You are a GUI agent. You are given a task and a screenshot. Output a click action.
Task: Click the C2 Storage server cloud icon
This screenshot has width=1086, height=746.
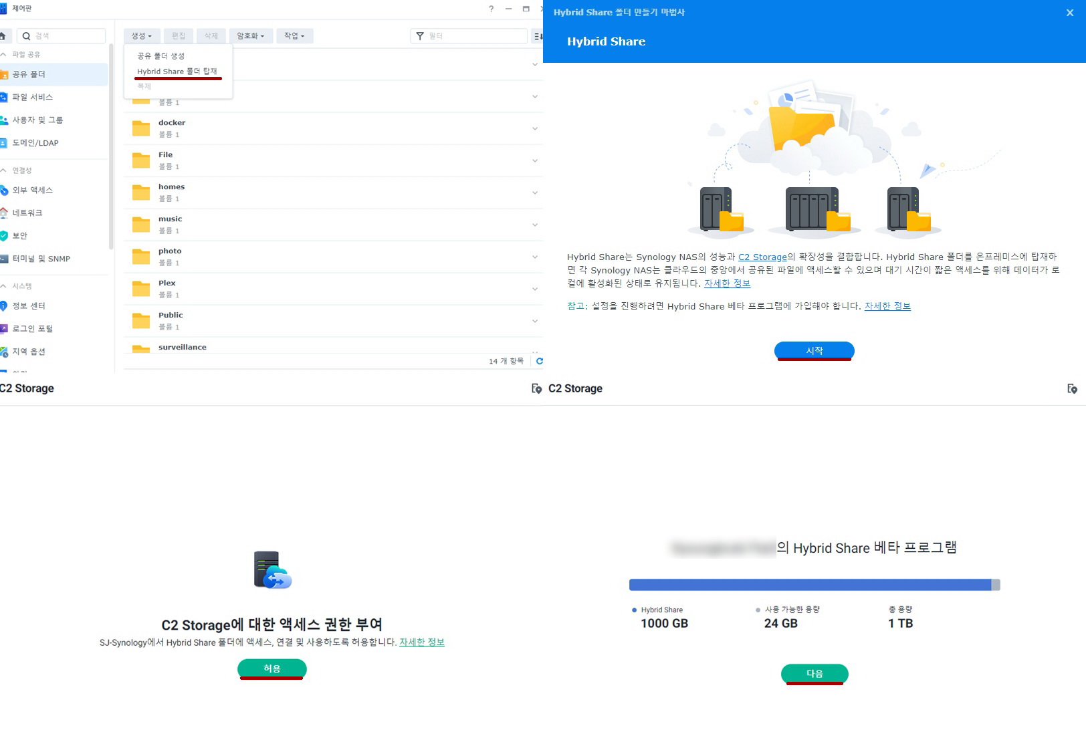273,570
